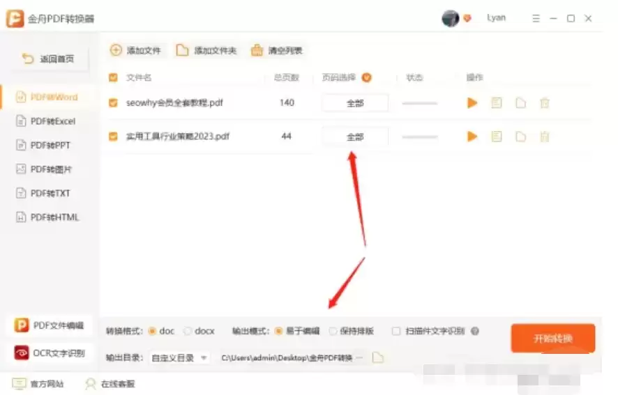
Task: Delete 实用工具行业策略2023.pdf using trash icon
Action: pos(545,137)
